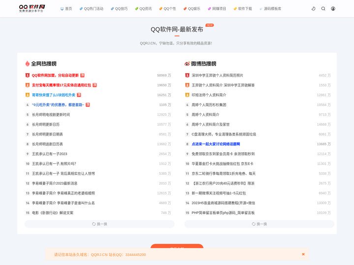Image resolution: width=354 pixels, height=265 pixels.
Task: Click the QQ软件网 site logo
Action: [x=32, y=8]
